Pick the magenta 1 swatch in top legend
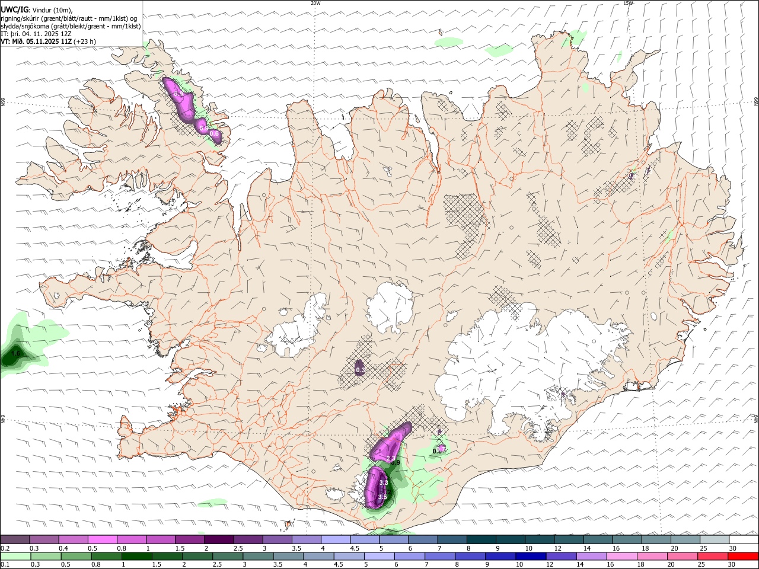759x569 pixels. click(160, 540)
